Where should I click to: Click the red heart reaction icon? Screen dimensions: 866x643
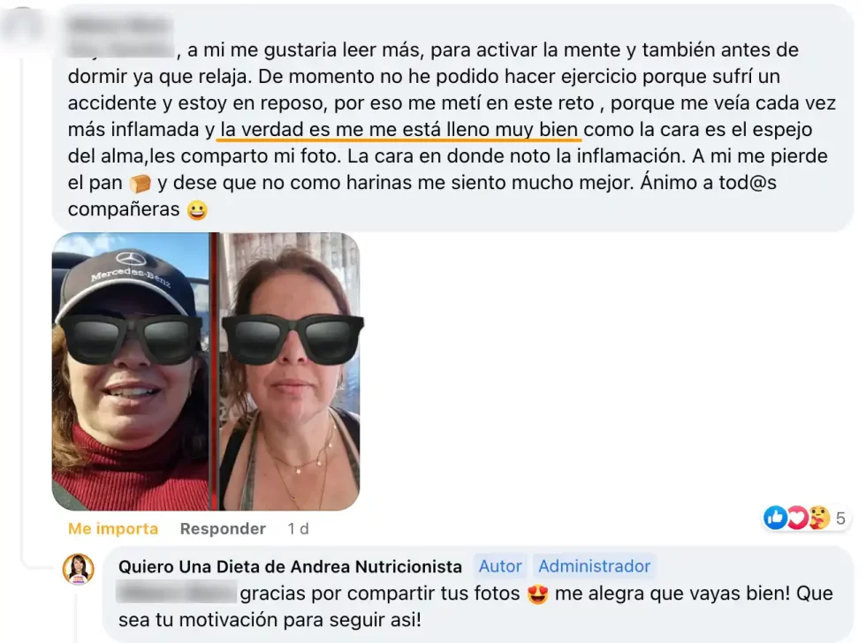pyautogui.click(x=797, y=518)
